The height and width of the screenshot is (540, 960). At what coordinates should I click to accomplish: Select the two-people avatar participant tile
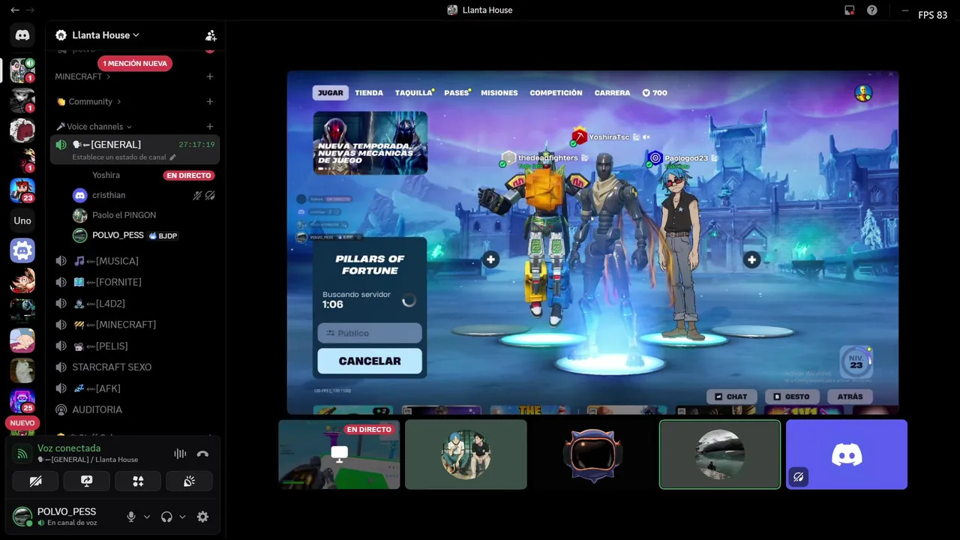coord(466,454)
